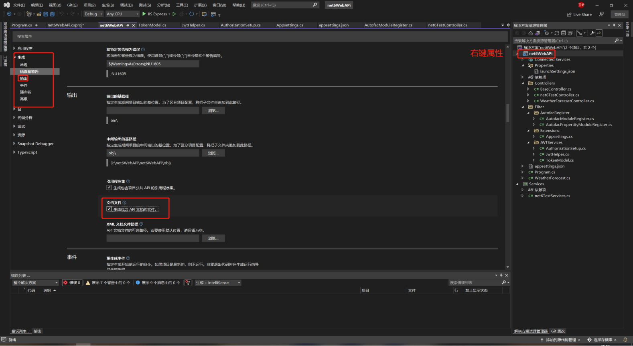This screenshot has width=633, height=346.
Task: Collapse the Controllers folder in Solution Explorer
Action: point(523,83)
